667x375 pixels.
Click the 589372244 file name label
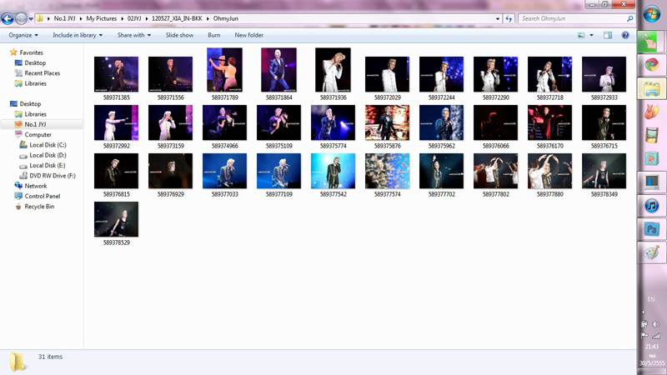pyautogui.click(x=442, y=97)
